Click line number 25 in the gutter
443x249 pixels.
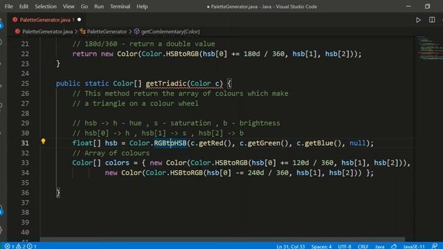pos(25,84)
